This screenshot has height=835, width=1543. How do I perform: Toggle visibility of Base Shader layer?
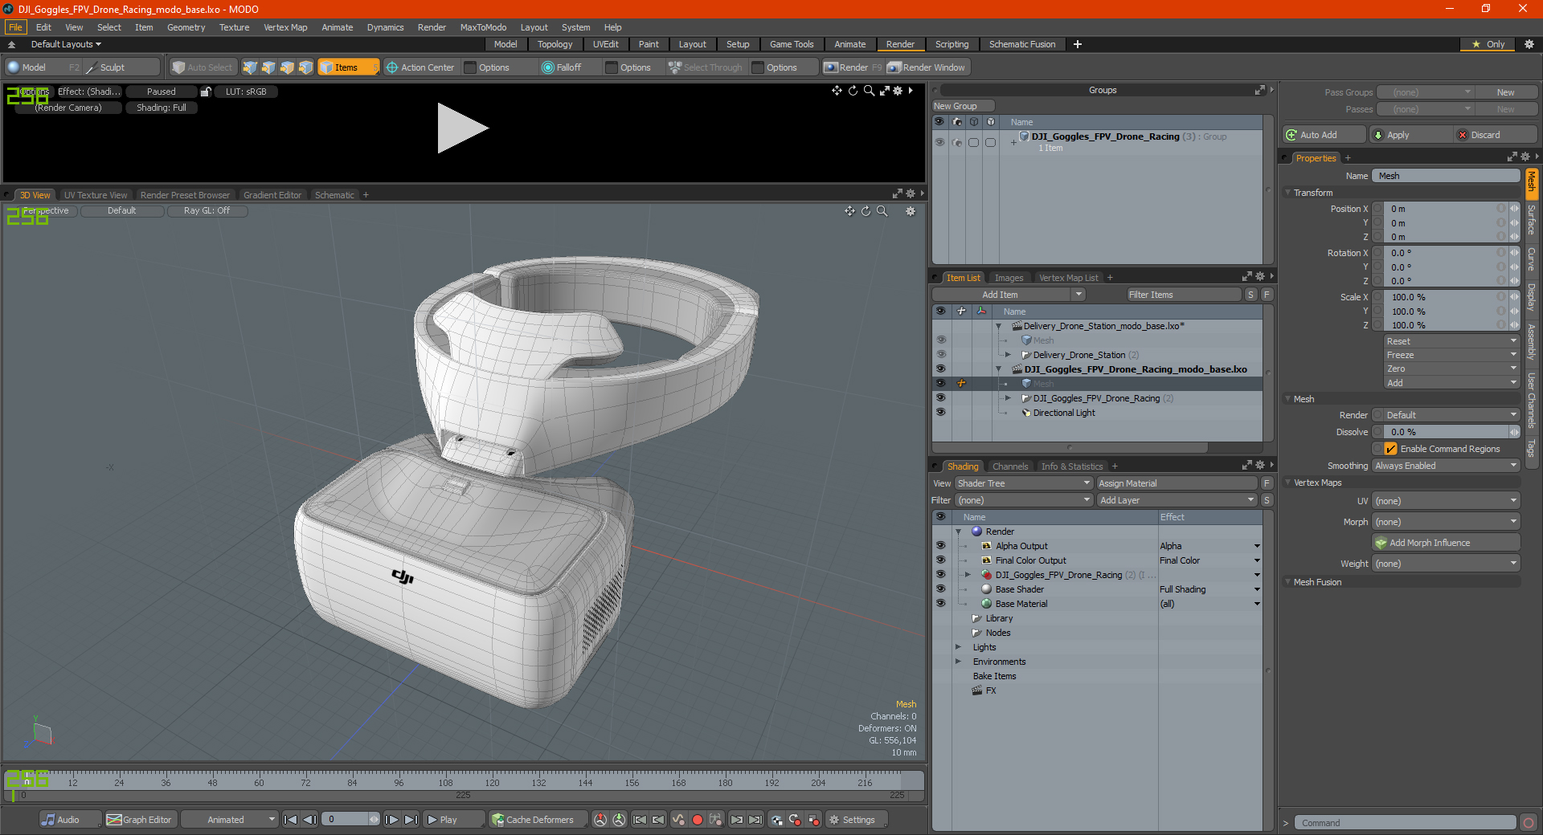coord(940,589)
